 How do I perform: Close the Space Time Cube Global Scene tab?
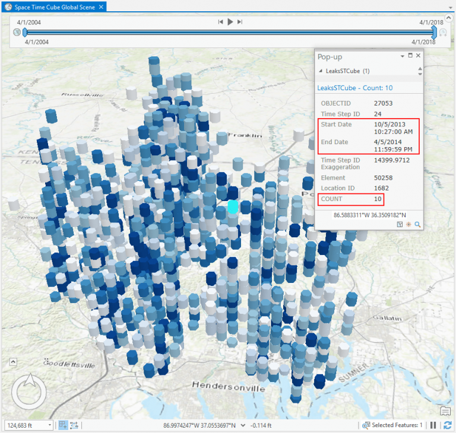101,7
